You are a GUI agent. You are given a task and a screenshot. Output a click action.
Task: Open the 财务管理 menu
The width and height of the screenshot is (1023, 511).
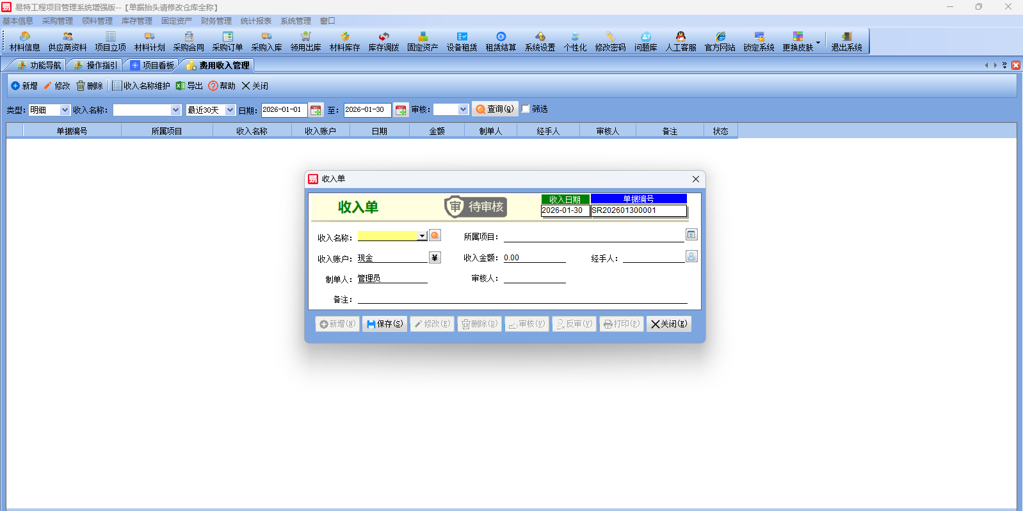216,21
